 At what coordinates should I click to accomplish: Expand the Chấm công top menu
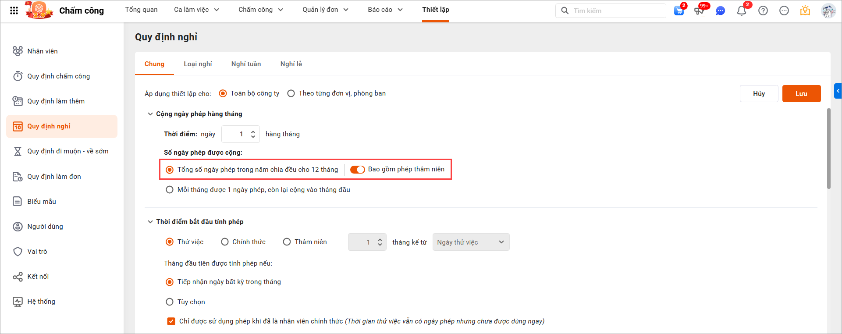coord(261,10)
